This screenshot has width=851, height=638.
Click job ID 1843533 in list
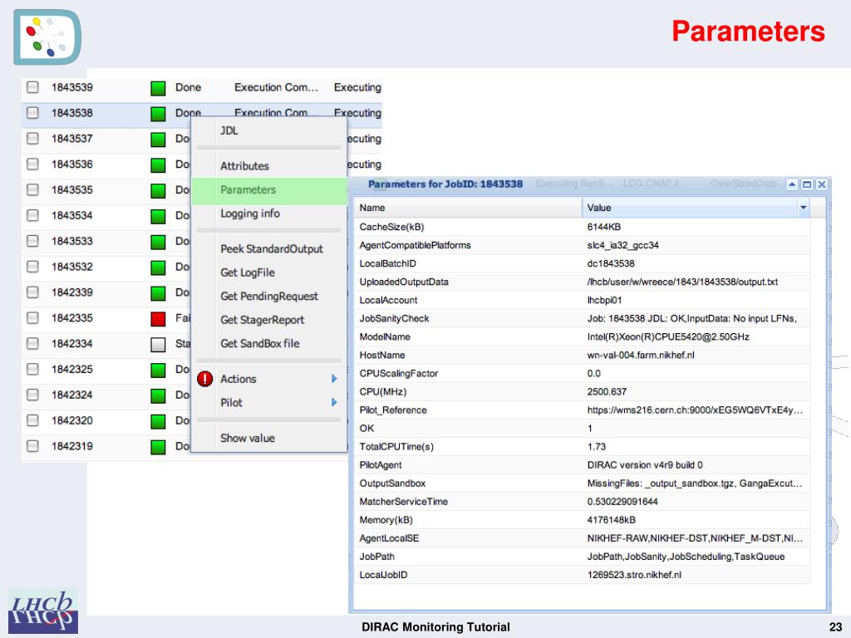(x=72, y=241)
